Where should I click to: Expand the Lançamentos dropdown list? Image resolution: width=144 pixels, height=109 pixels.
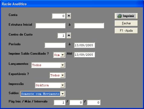[x=63, y=65]
